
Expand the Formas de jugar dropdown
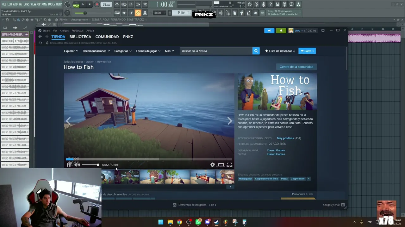pyautogui.click(x=148, y=51)
